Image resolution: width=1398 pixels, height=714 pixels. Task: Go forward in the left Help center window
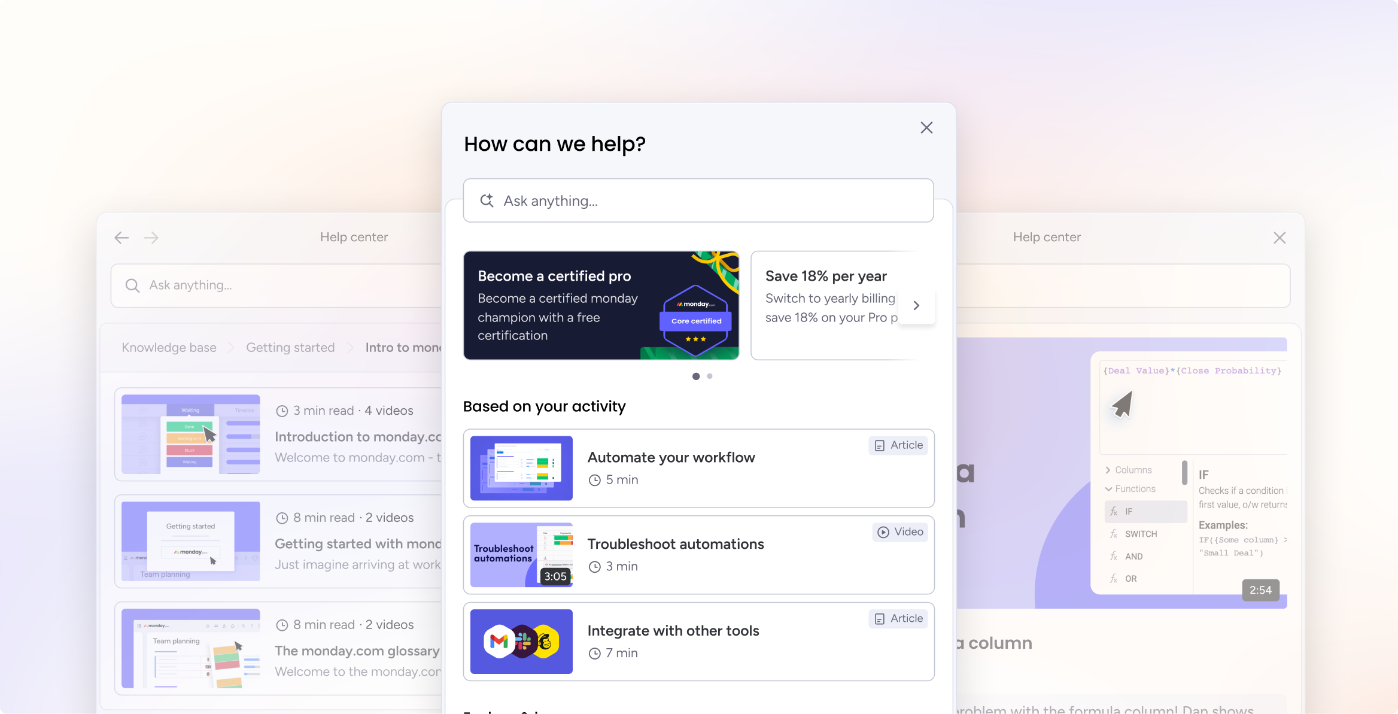click(x=151, y=238)
